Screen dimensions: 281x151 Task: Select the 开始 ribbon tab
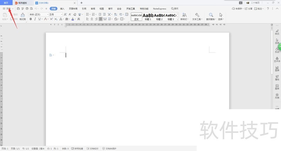coord(53,8)
